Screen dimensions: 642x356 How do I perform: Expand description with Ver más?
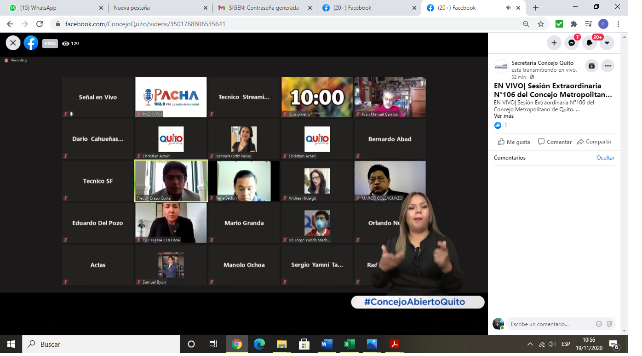(504, 116)
